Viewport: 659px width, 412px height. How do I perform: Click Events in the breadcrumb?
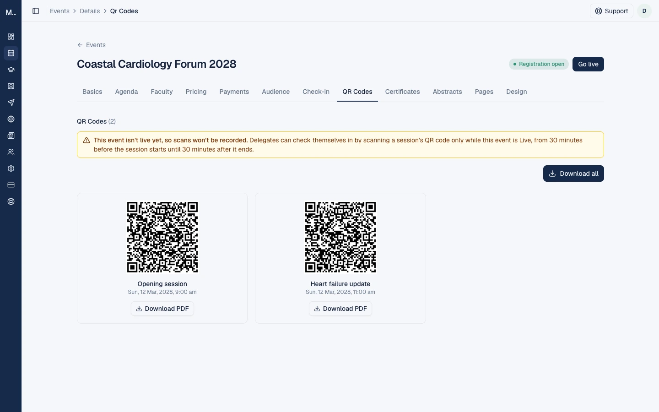(59, 11)
